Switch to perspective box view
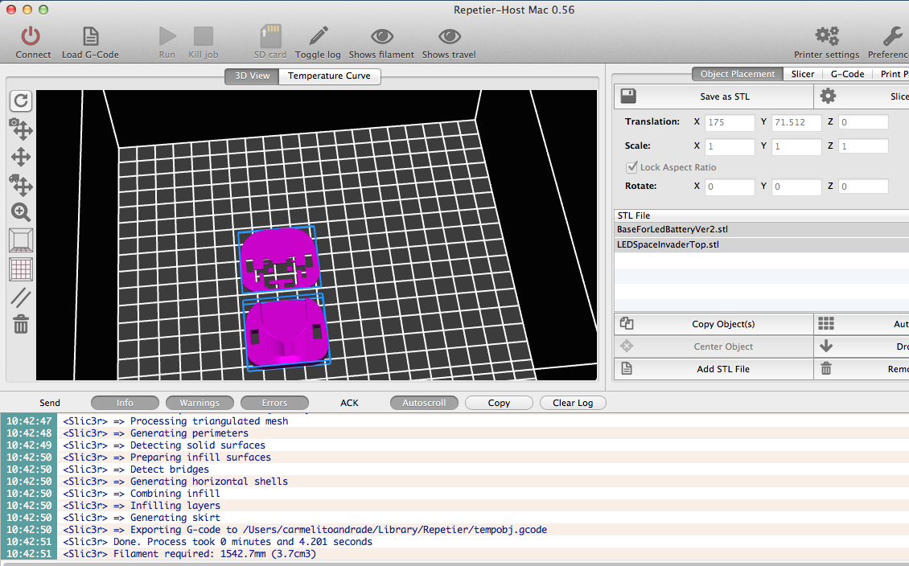The width and height of the screenshot is (909, 566). 21,240
